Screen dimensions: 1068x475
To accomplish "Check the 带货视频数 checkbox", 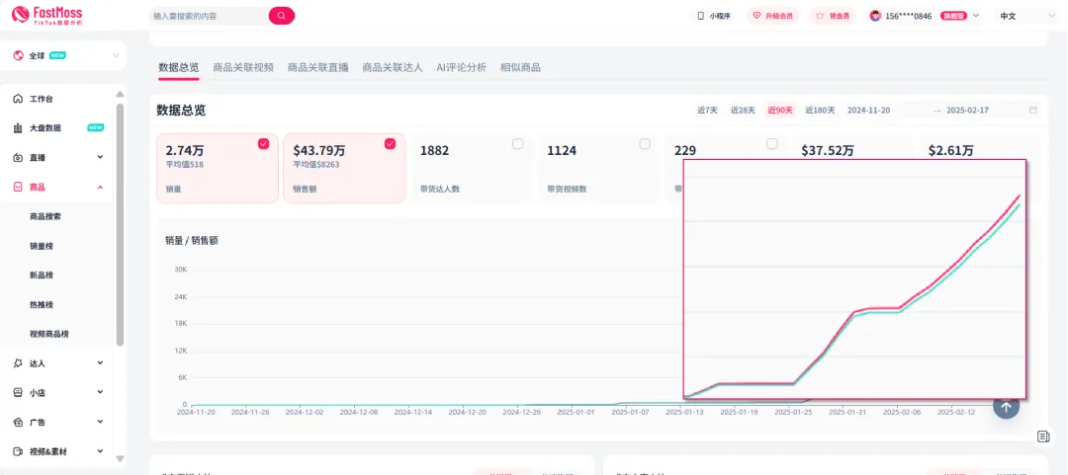I will coord(645,143).
